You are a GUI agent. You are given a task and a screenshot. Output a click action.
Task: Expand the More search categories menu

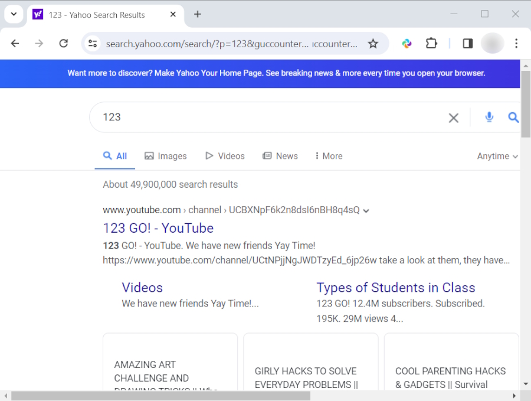[328, 155]
